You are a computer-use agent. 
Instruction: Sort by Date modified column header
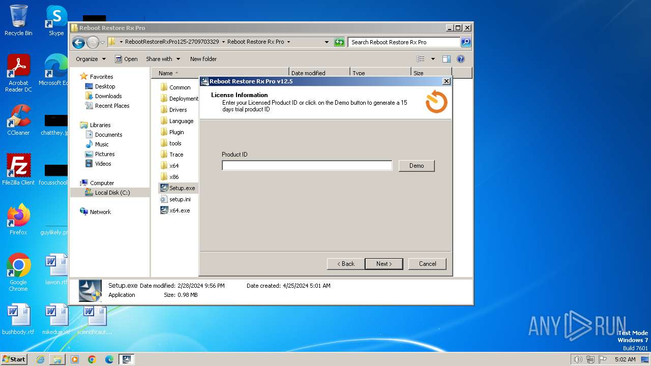(319, 73)
